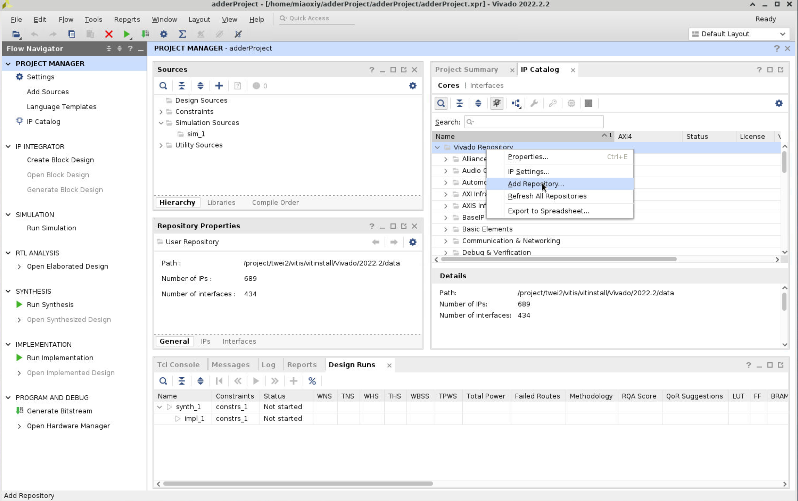Open the Reports menu
This screenshot has height=501, width=798.
point(127,20)
